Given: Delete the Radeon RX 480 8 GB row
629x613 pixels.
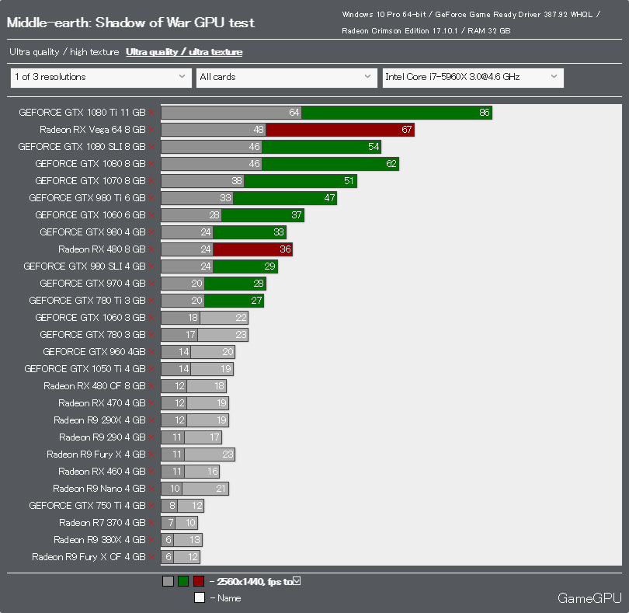Looking at the screenshot, I should (151, 249).
